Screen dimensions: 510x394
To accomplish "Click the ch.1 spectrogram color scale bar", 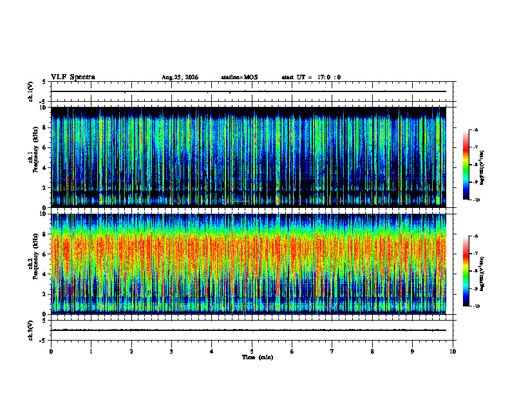I will (466, 165).
